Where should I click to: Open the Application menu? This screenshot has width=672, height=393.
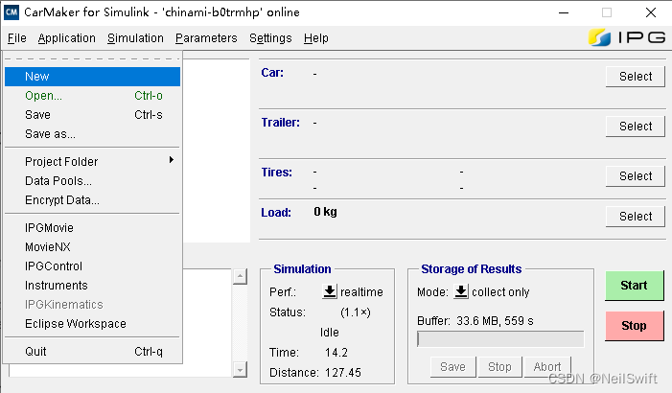(66, 38)
